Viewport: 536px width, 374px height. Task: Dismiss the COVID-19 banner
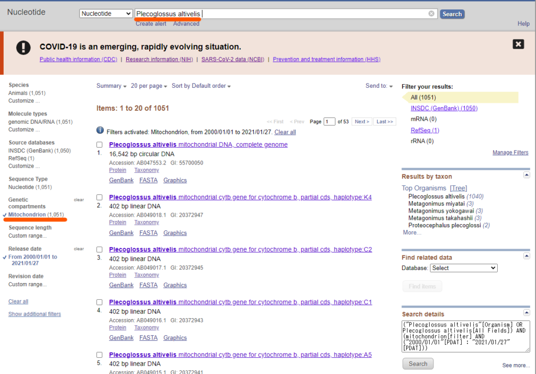click(518, 44)
